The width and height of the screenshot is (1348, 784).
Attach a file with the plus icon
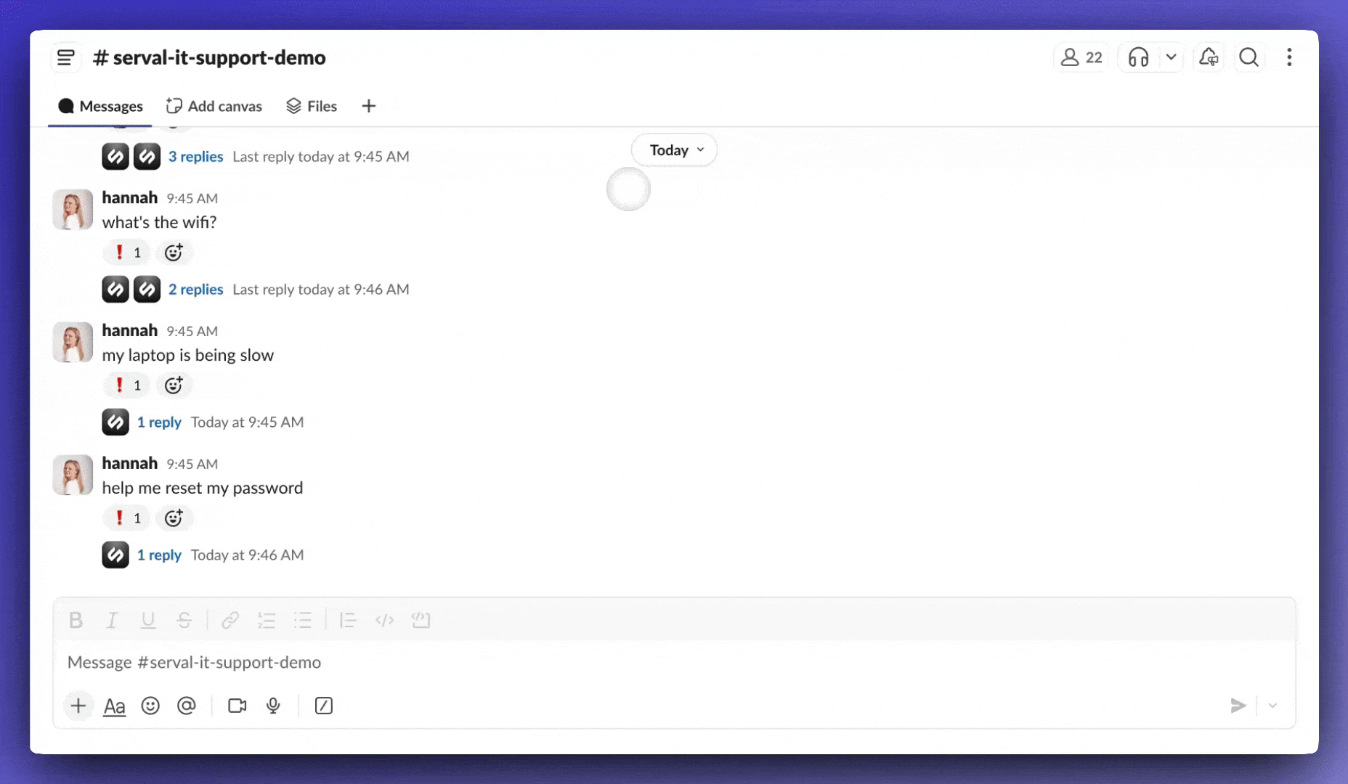point(78,705)
